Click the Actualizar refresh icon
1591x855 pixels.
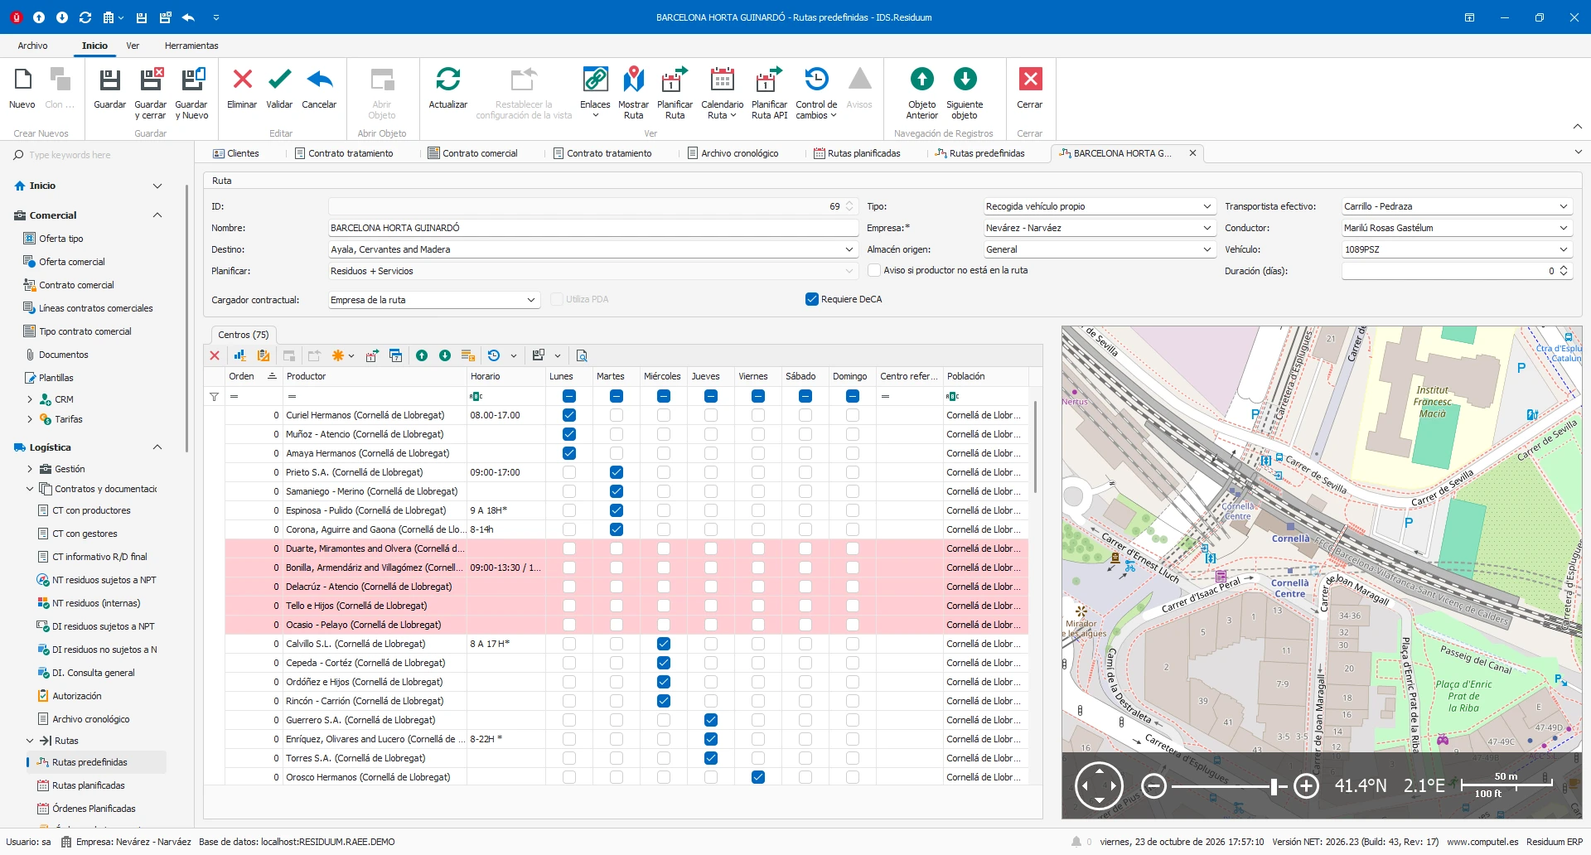click(x=447, y=89)
